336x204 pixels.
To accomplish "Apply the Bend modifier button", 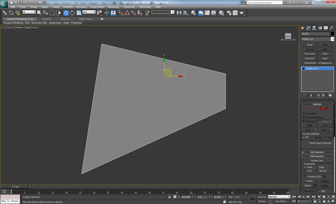I will pos(310,45).
